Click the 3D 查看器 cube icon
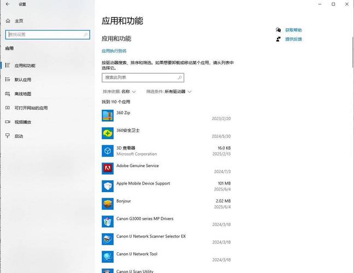Image resolution: width=354 pixels, height=273 pixels. pyautogui.click(x=108, y=151)
